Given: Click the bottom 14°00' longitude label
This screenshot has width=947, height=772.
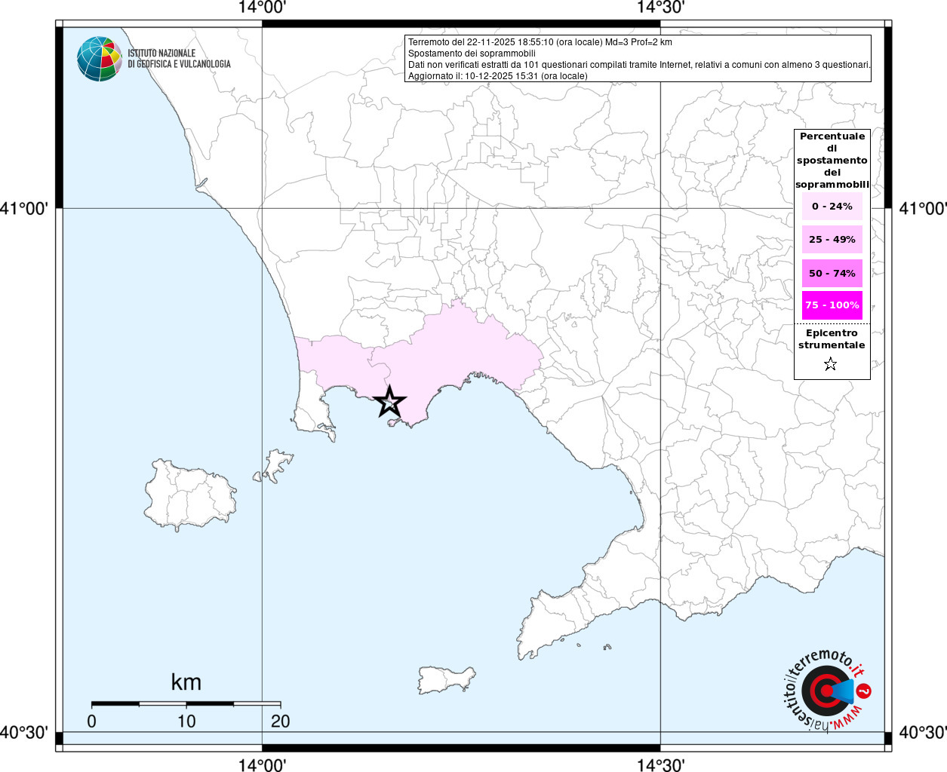Looking at the screenshot, I should [x=262, y=764].
